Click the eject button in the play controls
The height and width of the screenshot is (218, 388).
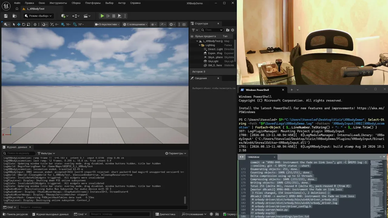click(x=119, y=16)
